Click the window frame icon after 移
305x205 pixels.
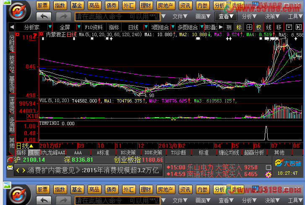click(289, 27)
